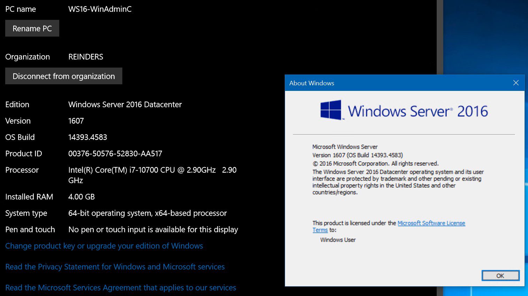Screen dimensions: 528x296
Task: Click the Installed RAM label
Action: coord(29,197)
